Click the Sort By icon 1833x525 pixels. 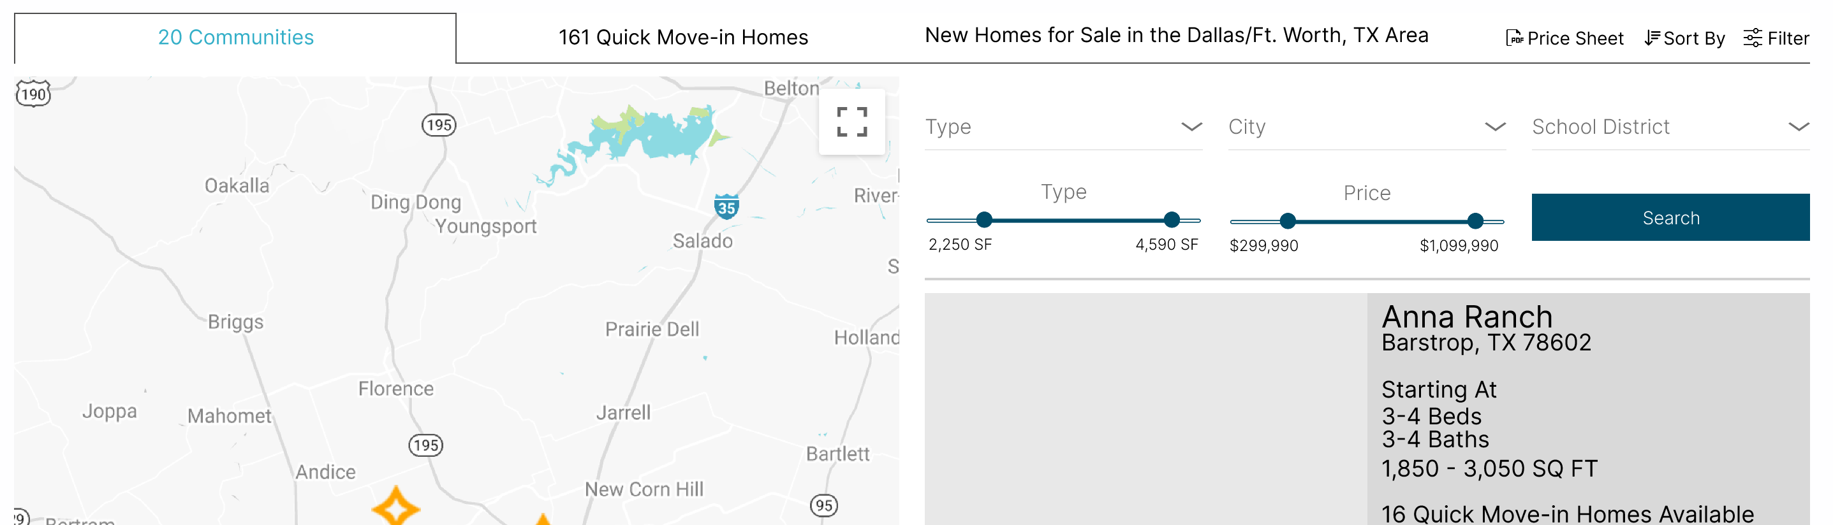[1652, 38]
